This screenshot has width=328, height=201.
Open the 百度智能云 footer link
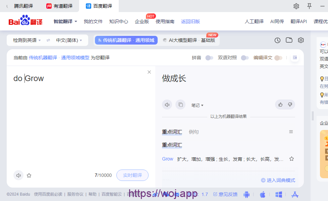point(111,194)
